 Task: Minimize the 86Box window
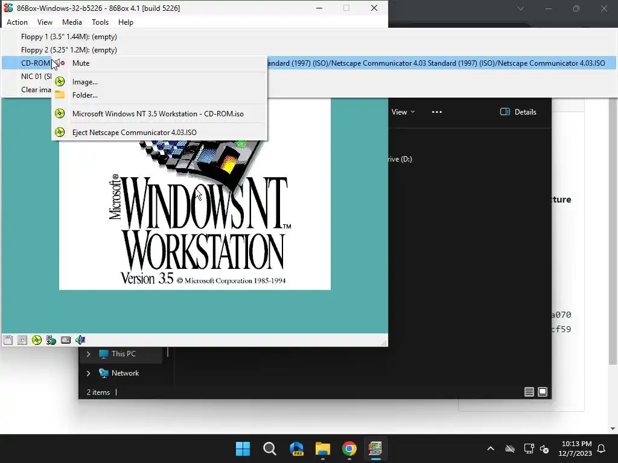pos(319,8)
